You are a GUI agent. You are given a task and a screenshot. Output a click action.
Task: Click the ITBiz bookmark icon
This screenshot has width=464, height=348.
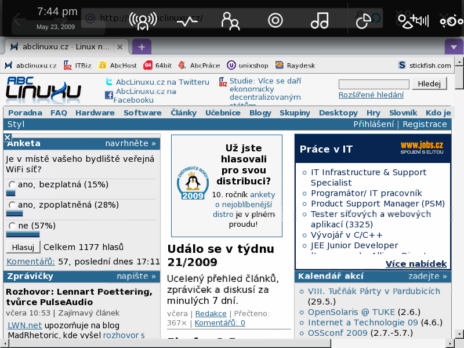click(68, 65)
